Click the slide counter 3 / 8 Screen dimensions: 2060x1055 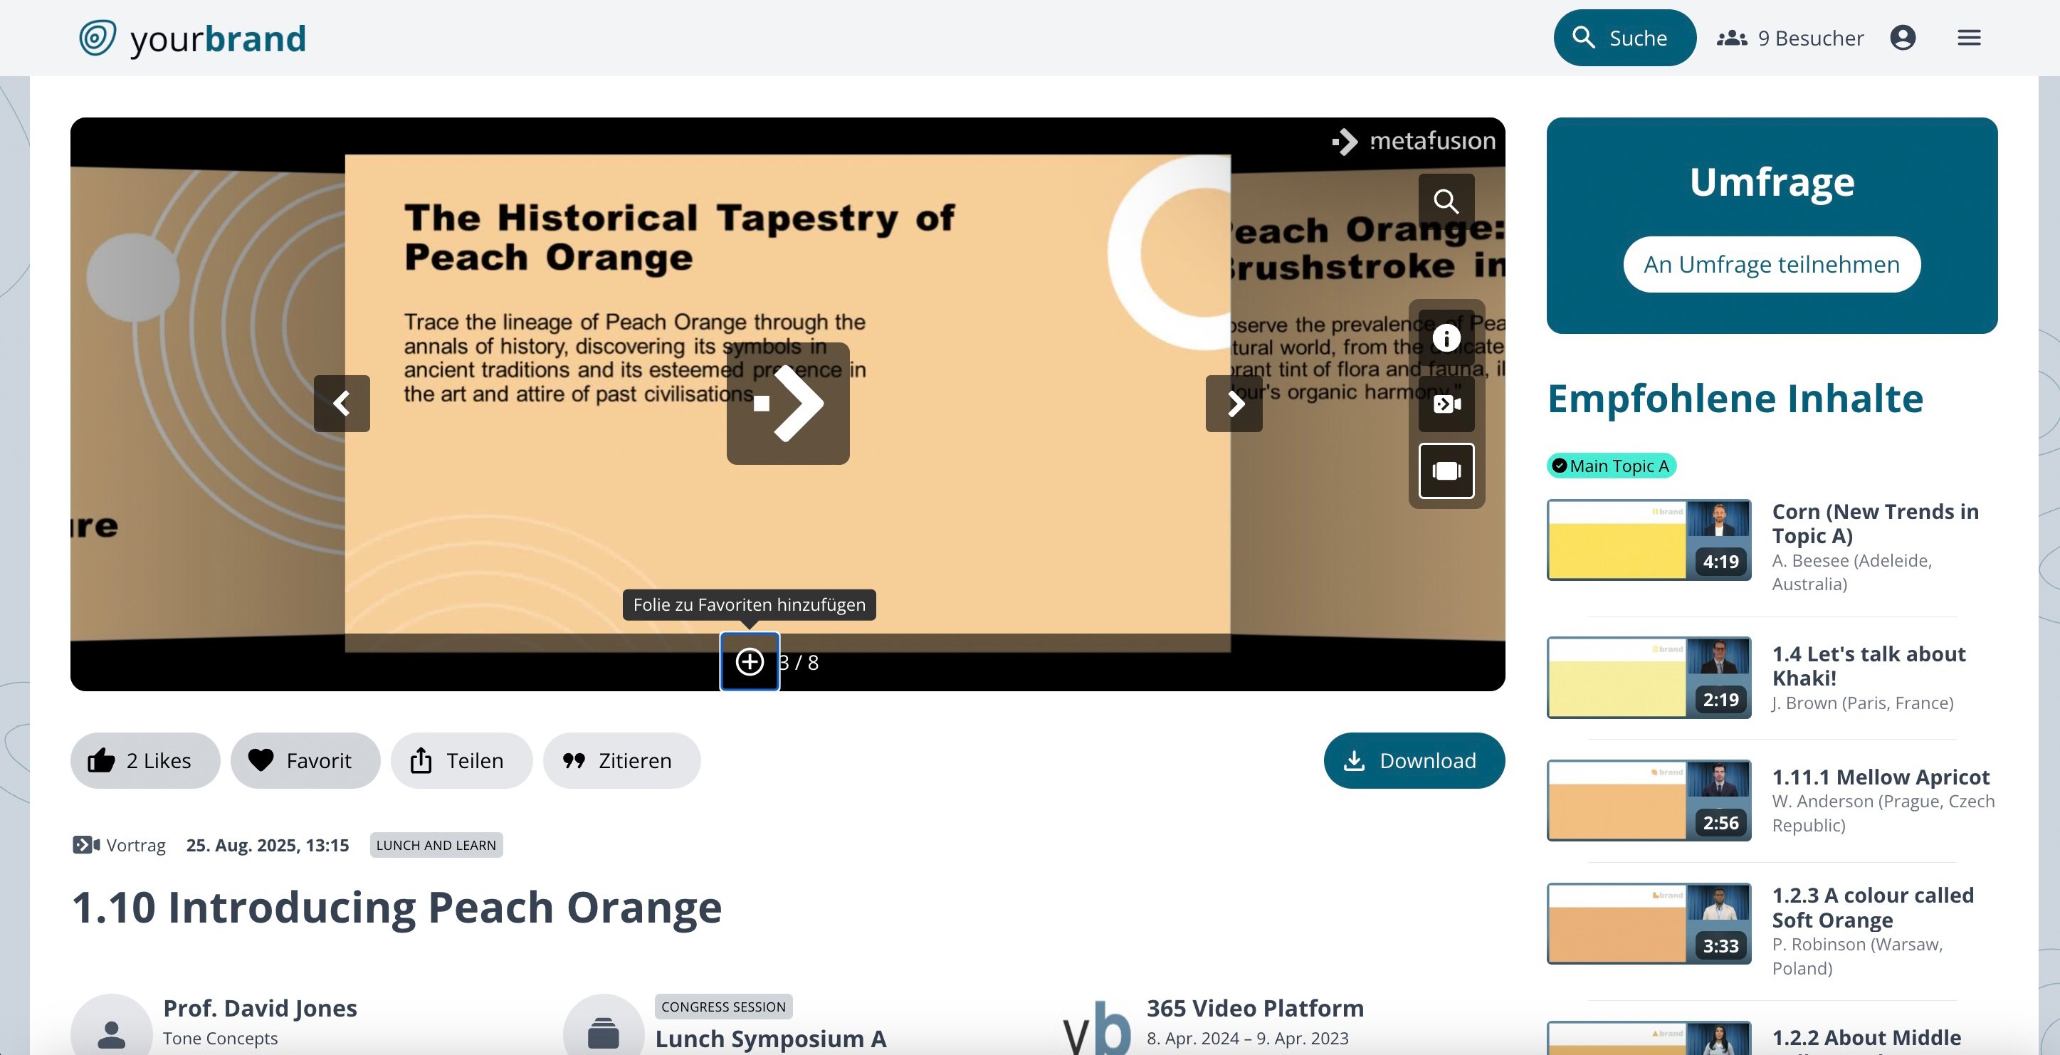pos(799,662)
